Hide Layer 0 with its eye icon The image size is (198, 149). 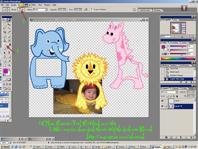click(x=162, y=106)
